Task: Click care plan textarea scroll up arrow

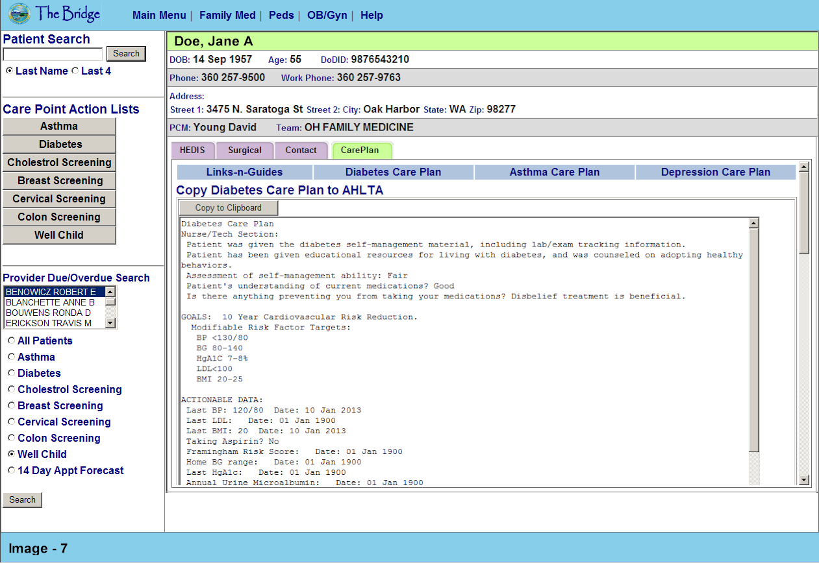Action: point(754,223)
